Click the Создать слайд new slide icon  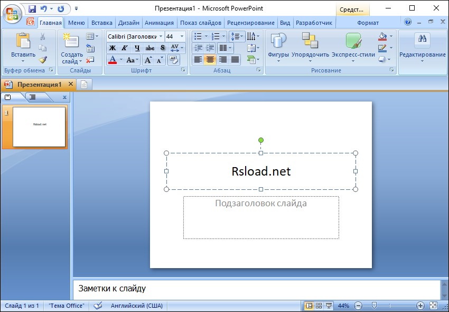(71, 41)
